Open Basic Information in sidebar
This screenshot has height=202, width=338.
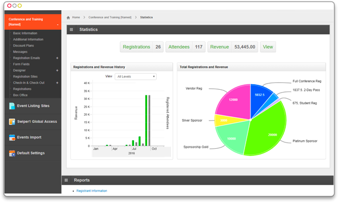coord(25,33)
